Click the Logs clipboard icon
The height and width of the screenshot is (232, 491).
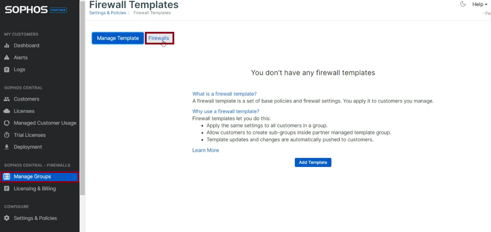pyautogui.click(x=6, y=70)
